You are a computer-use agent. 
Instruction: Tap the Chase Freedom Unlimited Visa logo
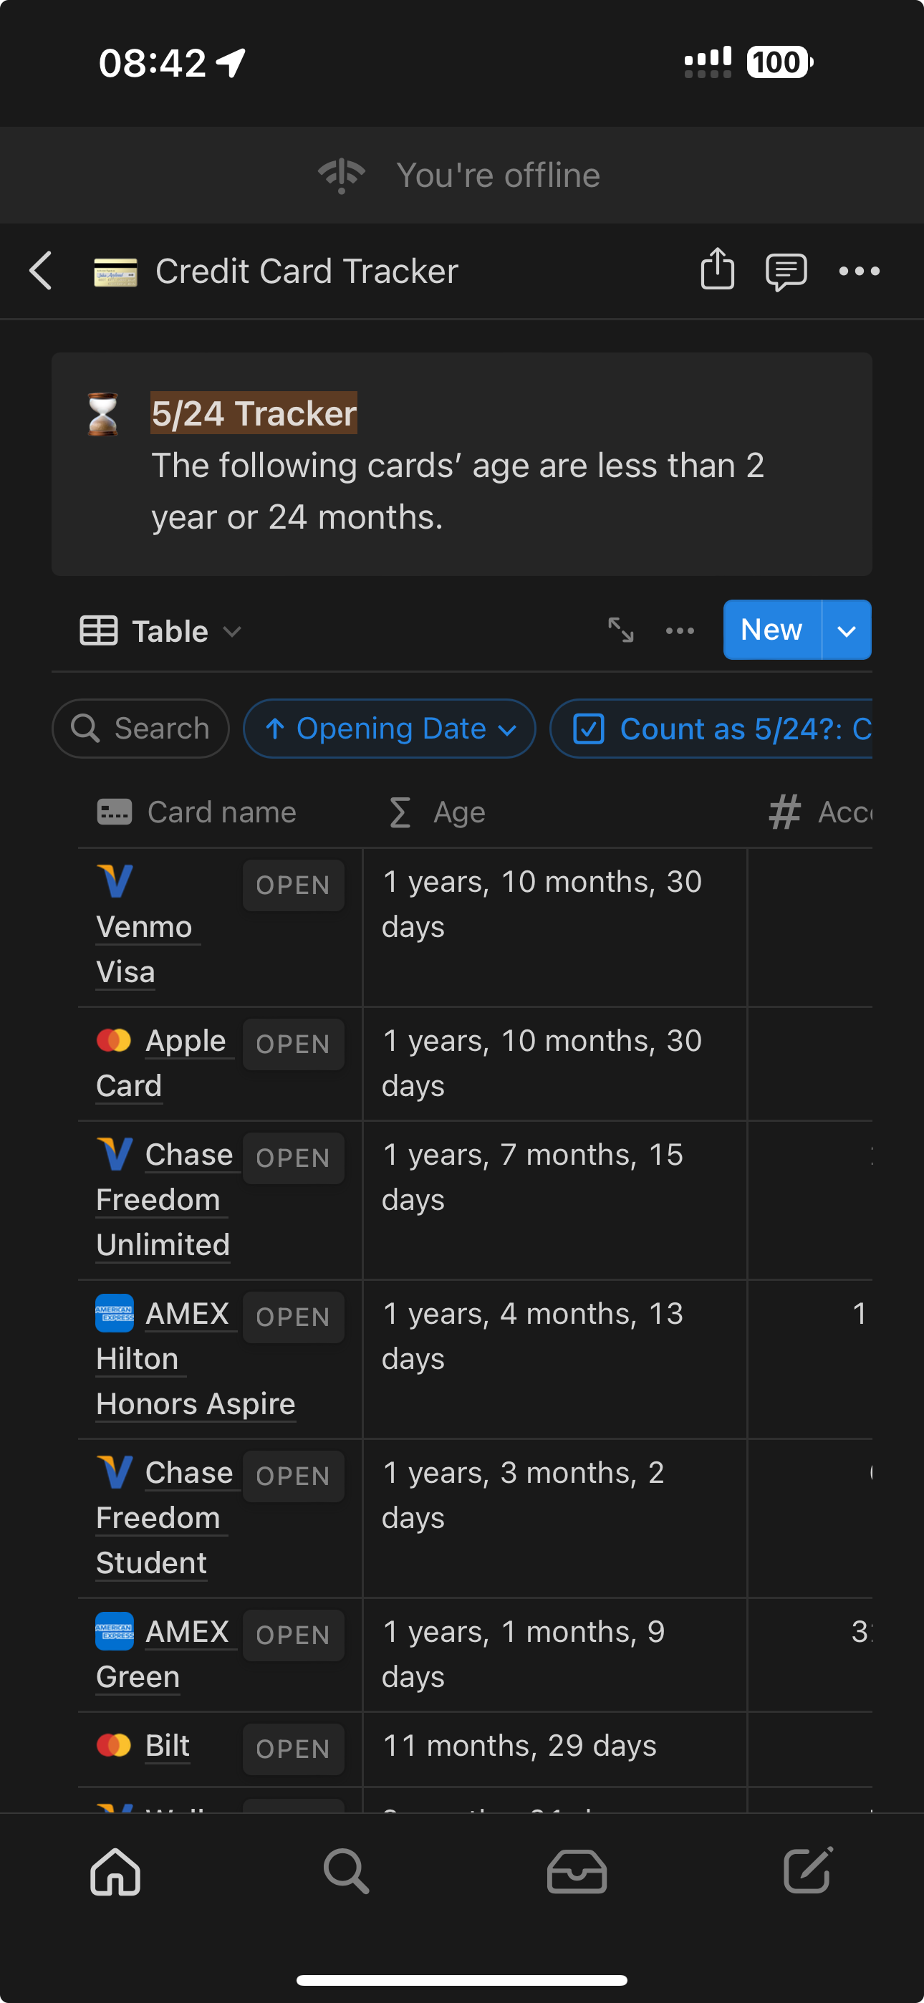pyautogui.click(x=115, y=1155)
